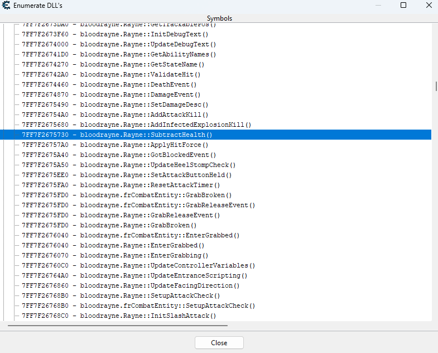Click the highlighted Rayne::SubtractHealth() row
This screenshot has height=353, width=438.
pyautogui.click(x=215, y=135)
